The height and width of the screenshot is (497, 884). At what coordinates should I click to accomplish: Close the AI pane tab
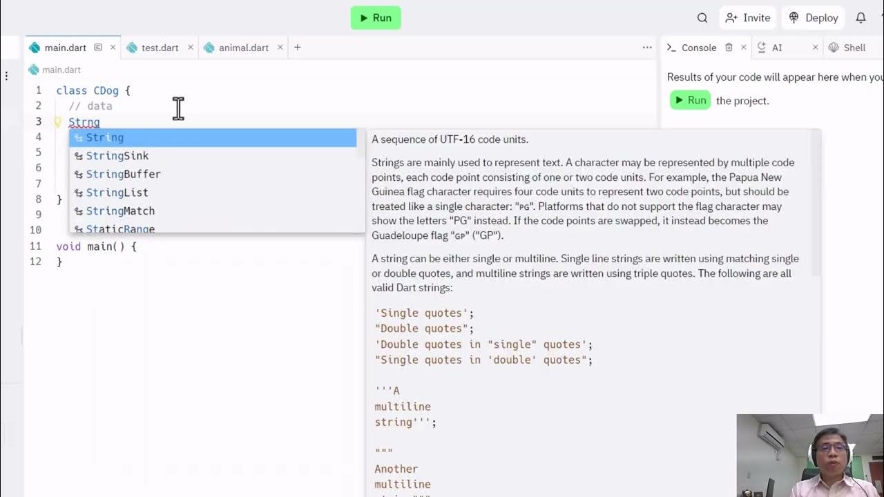(x=815, y=48)
